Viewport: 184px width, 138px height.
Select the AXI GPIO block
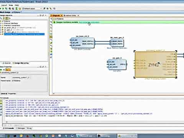117,64
